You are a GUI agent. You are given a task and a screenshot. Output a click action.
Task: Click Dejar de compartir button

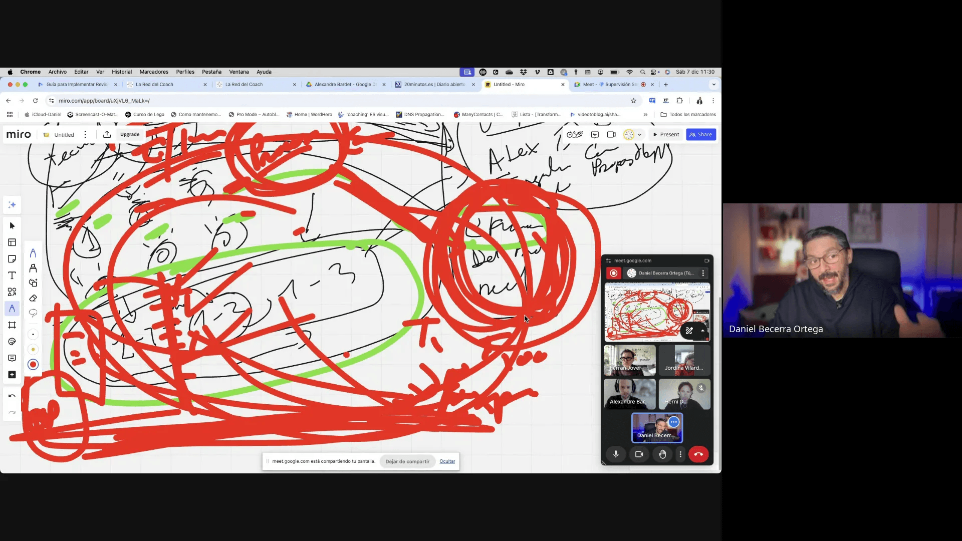click(x=407, y=462)
